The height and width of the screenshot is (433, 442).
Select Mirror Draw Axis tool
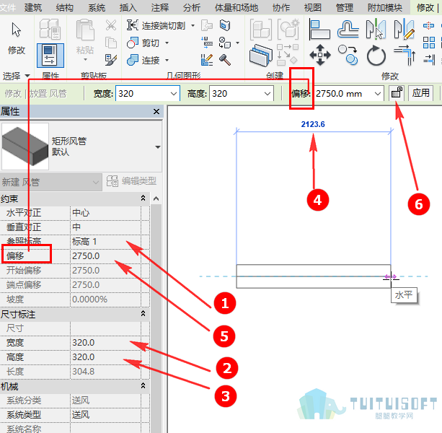[405, 30]
